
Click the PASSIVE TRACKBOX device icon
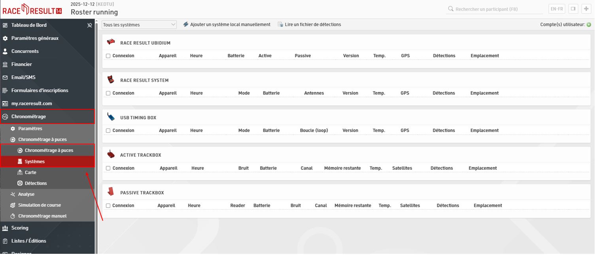click(x=111, y=192)
